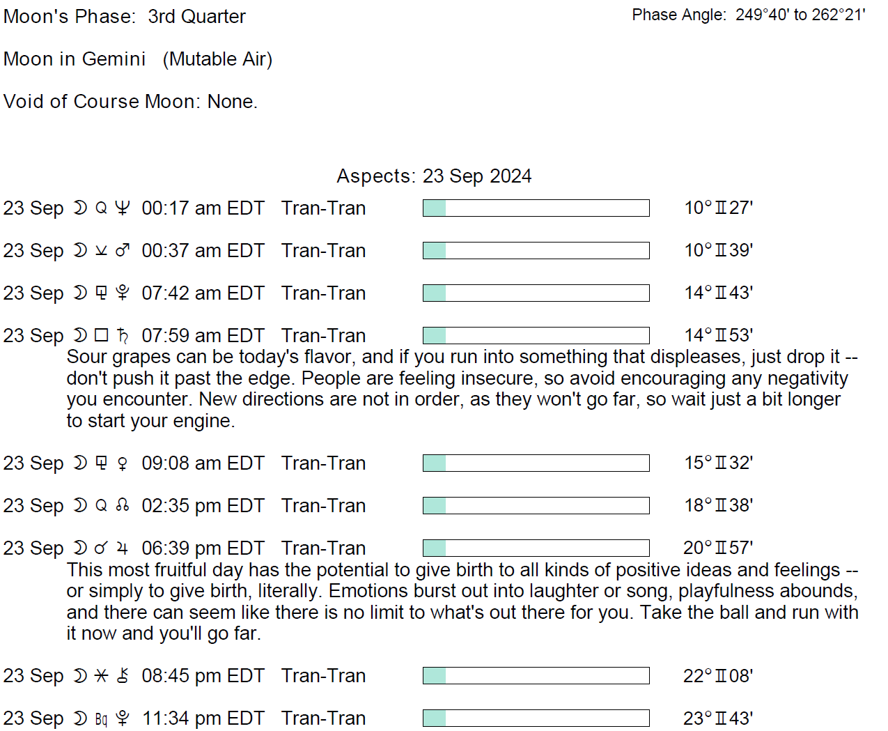The image size is (888, 731).
Task: Click the sextile aspect symbol at 08:45 pm
Action: click(102, 676)
